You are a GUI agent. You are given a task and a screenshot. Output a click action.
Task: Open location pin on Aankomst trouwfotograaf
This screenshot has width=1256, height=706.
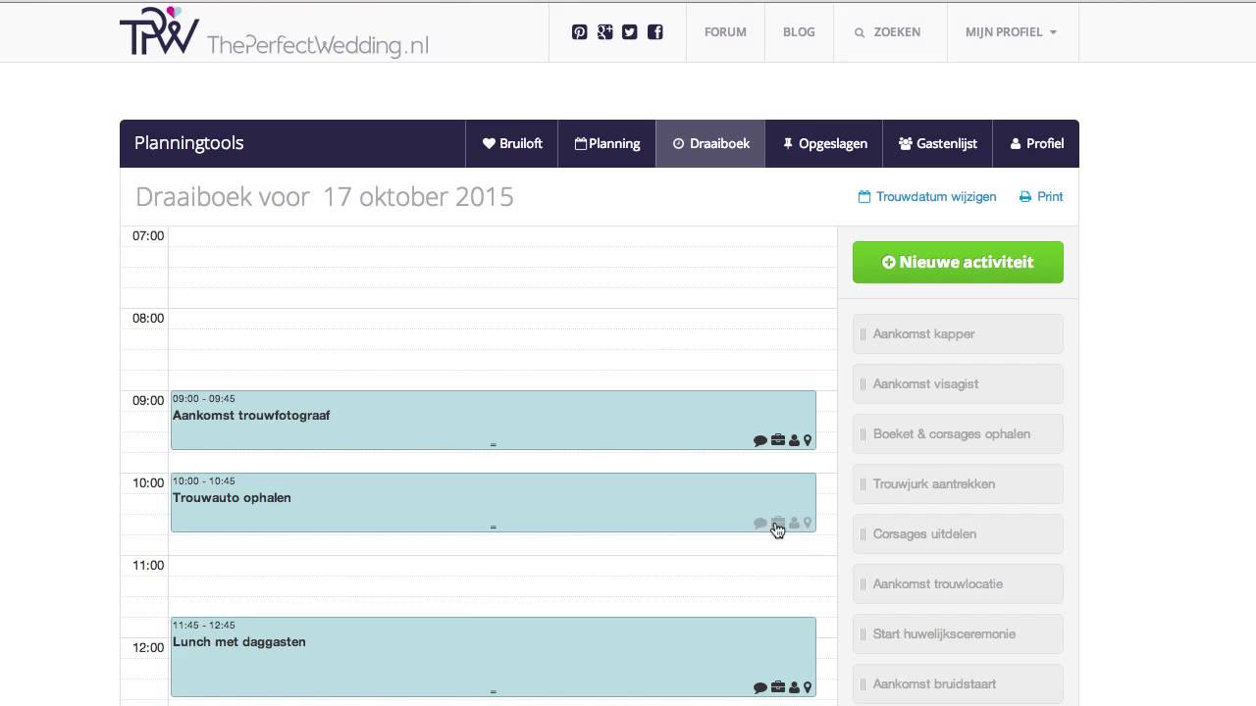point(808,440)
